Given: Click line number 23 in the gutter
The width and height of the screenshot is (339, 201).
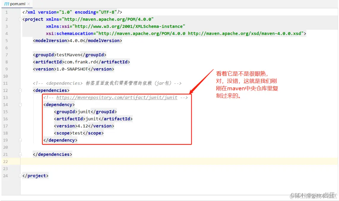Looking at the screenshot, I should 5,169.
